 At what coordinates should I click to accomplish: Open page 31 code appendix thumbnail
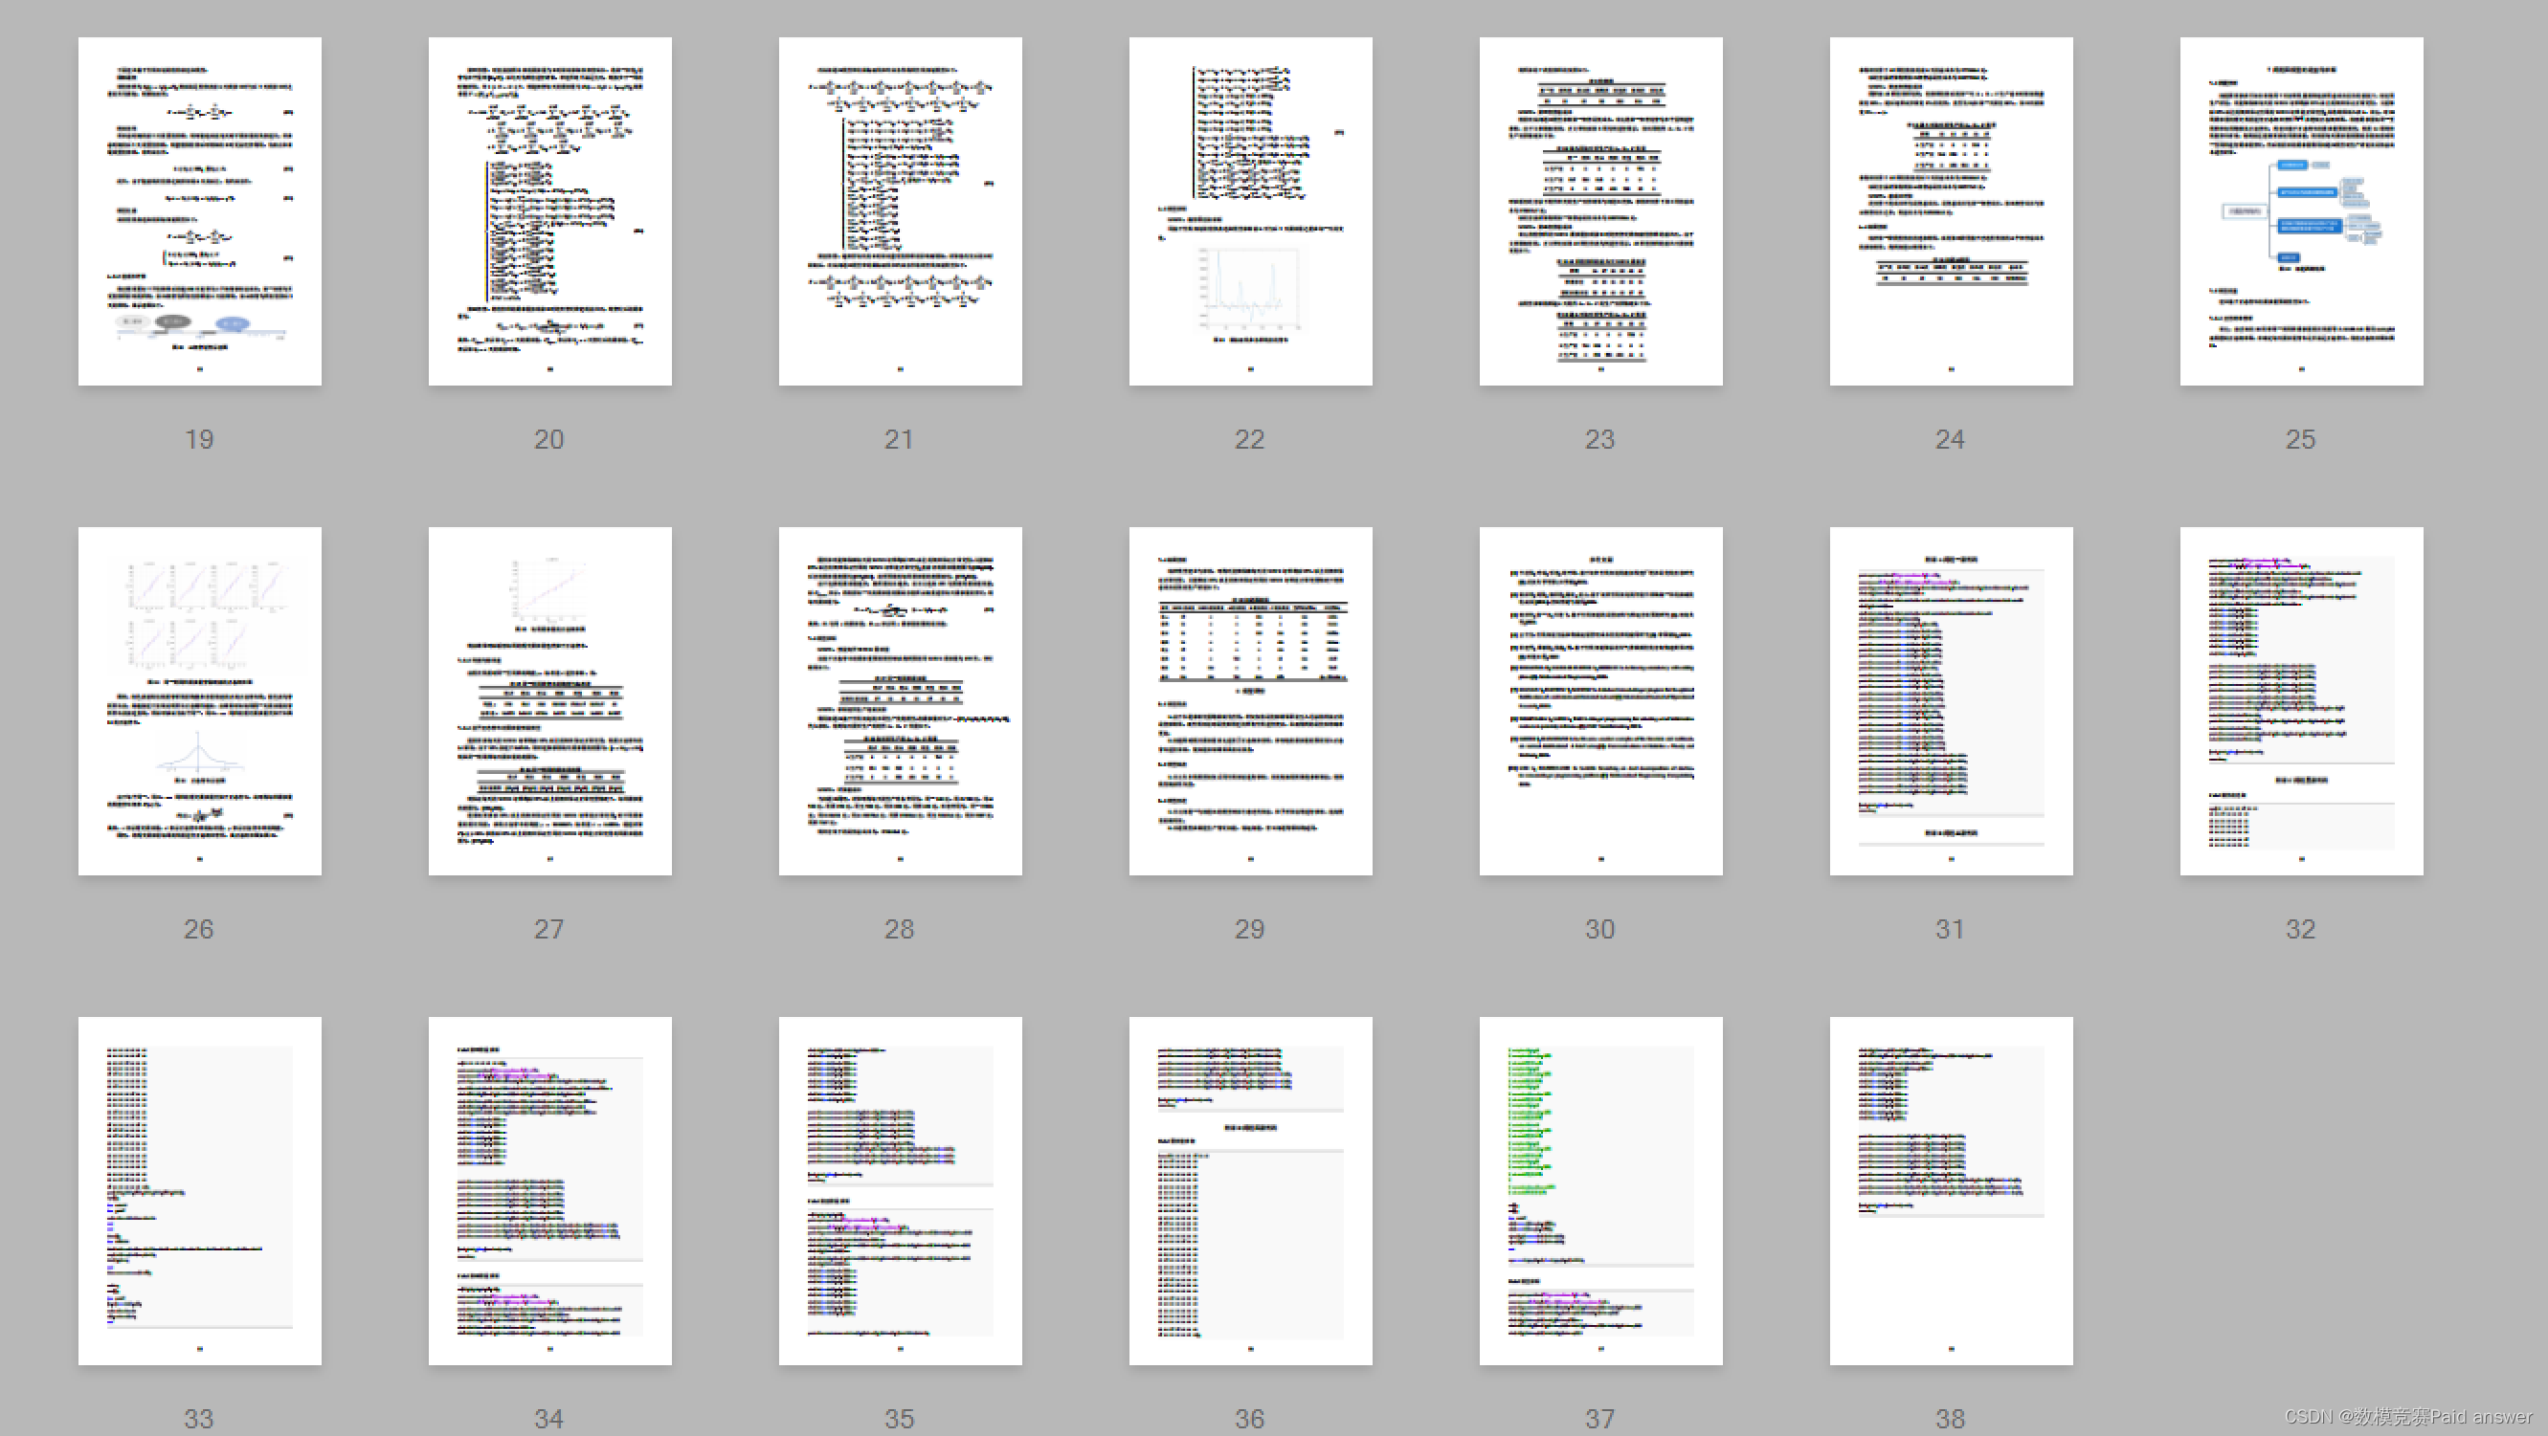1950,700
